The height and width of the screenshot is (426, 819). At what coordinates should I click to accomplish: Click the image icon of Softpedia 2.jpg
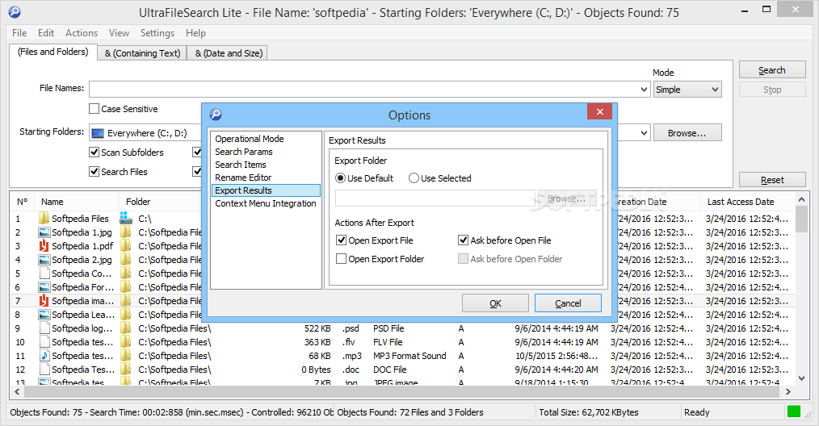pyautogui.click(x=44, y=260)
